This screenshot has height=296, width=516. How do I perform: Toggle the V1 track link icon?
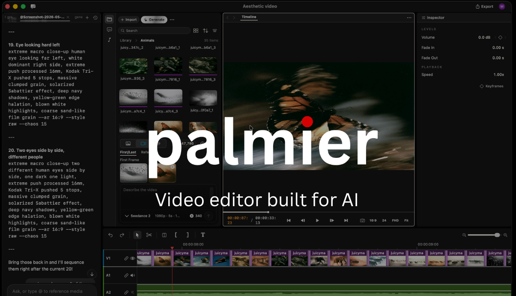tap(126, 258)
